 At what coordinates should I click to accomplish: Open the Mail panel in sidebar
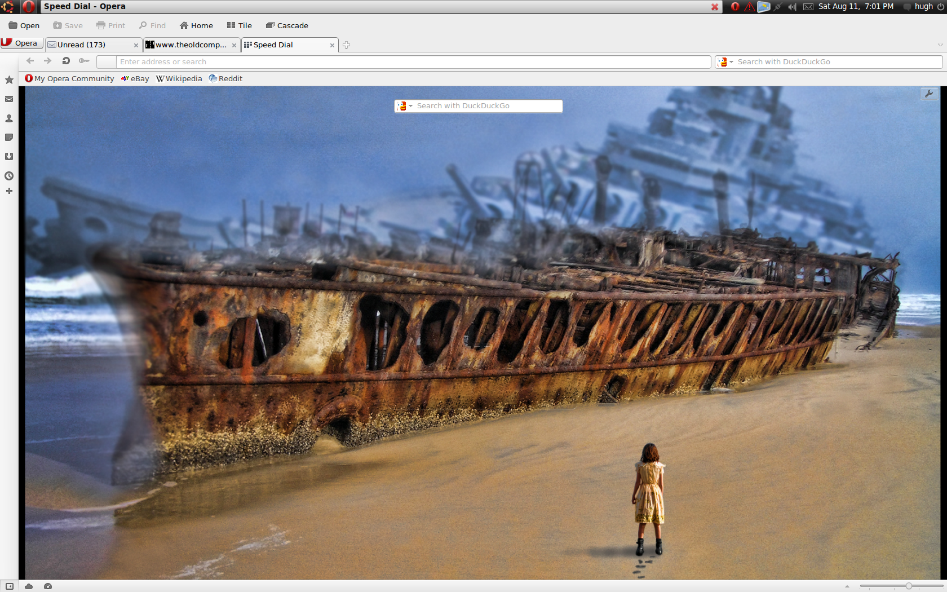[x=9, y=99]
